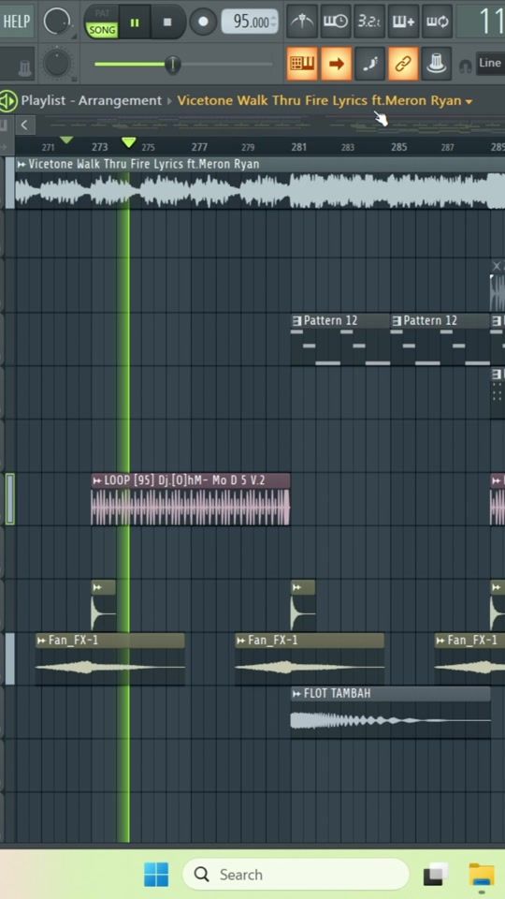505x899 pixels.
Task: Toggle the metronome icon
Action: (x=302, y=22)
